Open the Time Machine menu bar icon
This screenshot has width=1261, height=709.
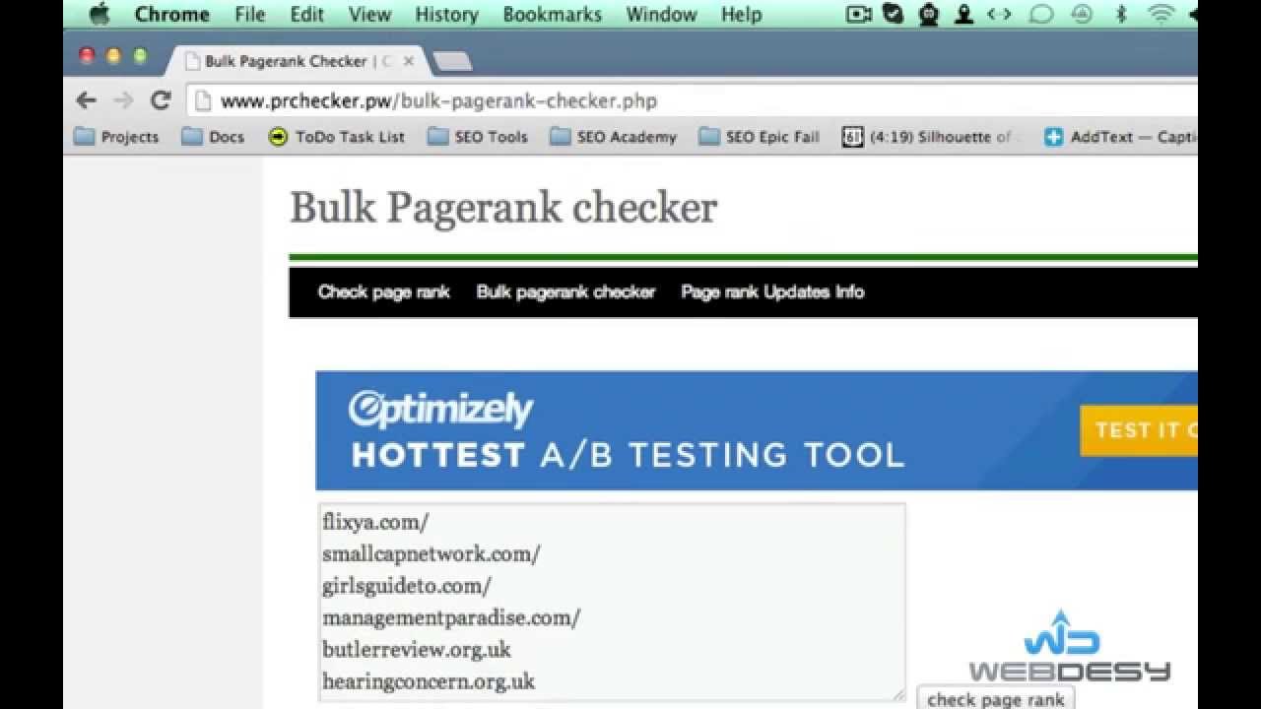[x=1082, y=15]
